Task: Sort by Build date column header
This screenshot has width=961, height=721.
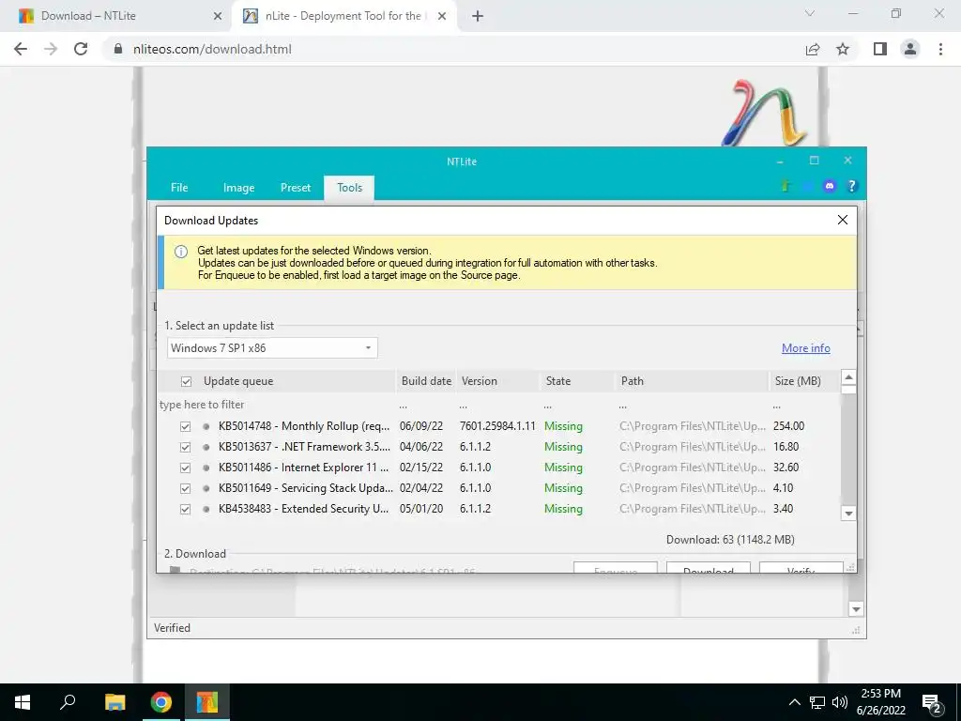Action: pyautogui.click(x=426, y=381)
